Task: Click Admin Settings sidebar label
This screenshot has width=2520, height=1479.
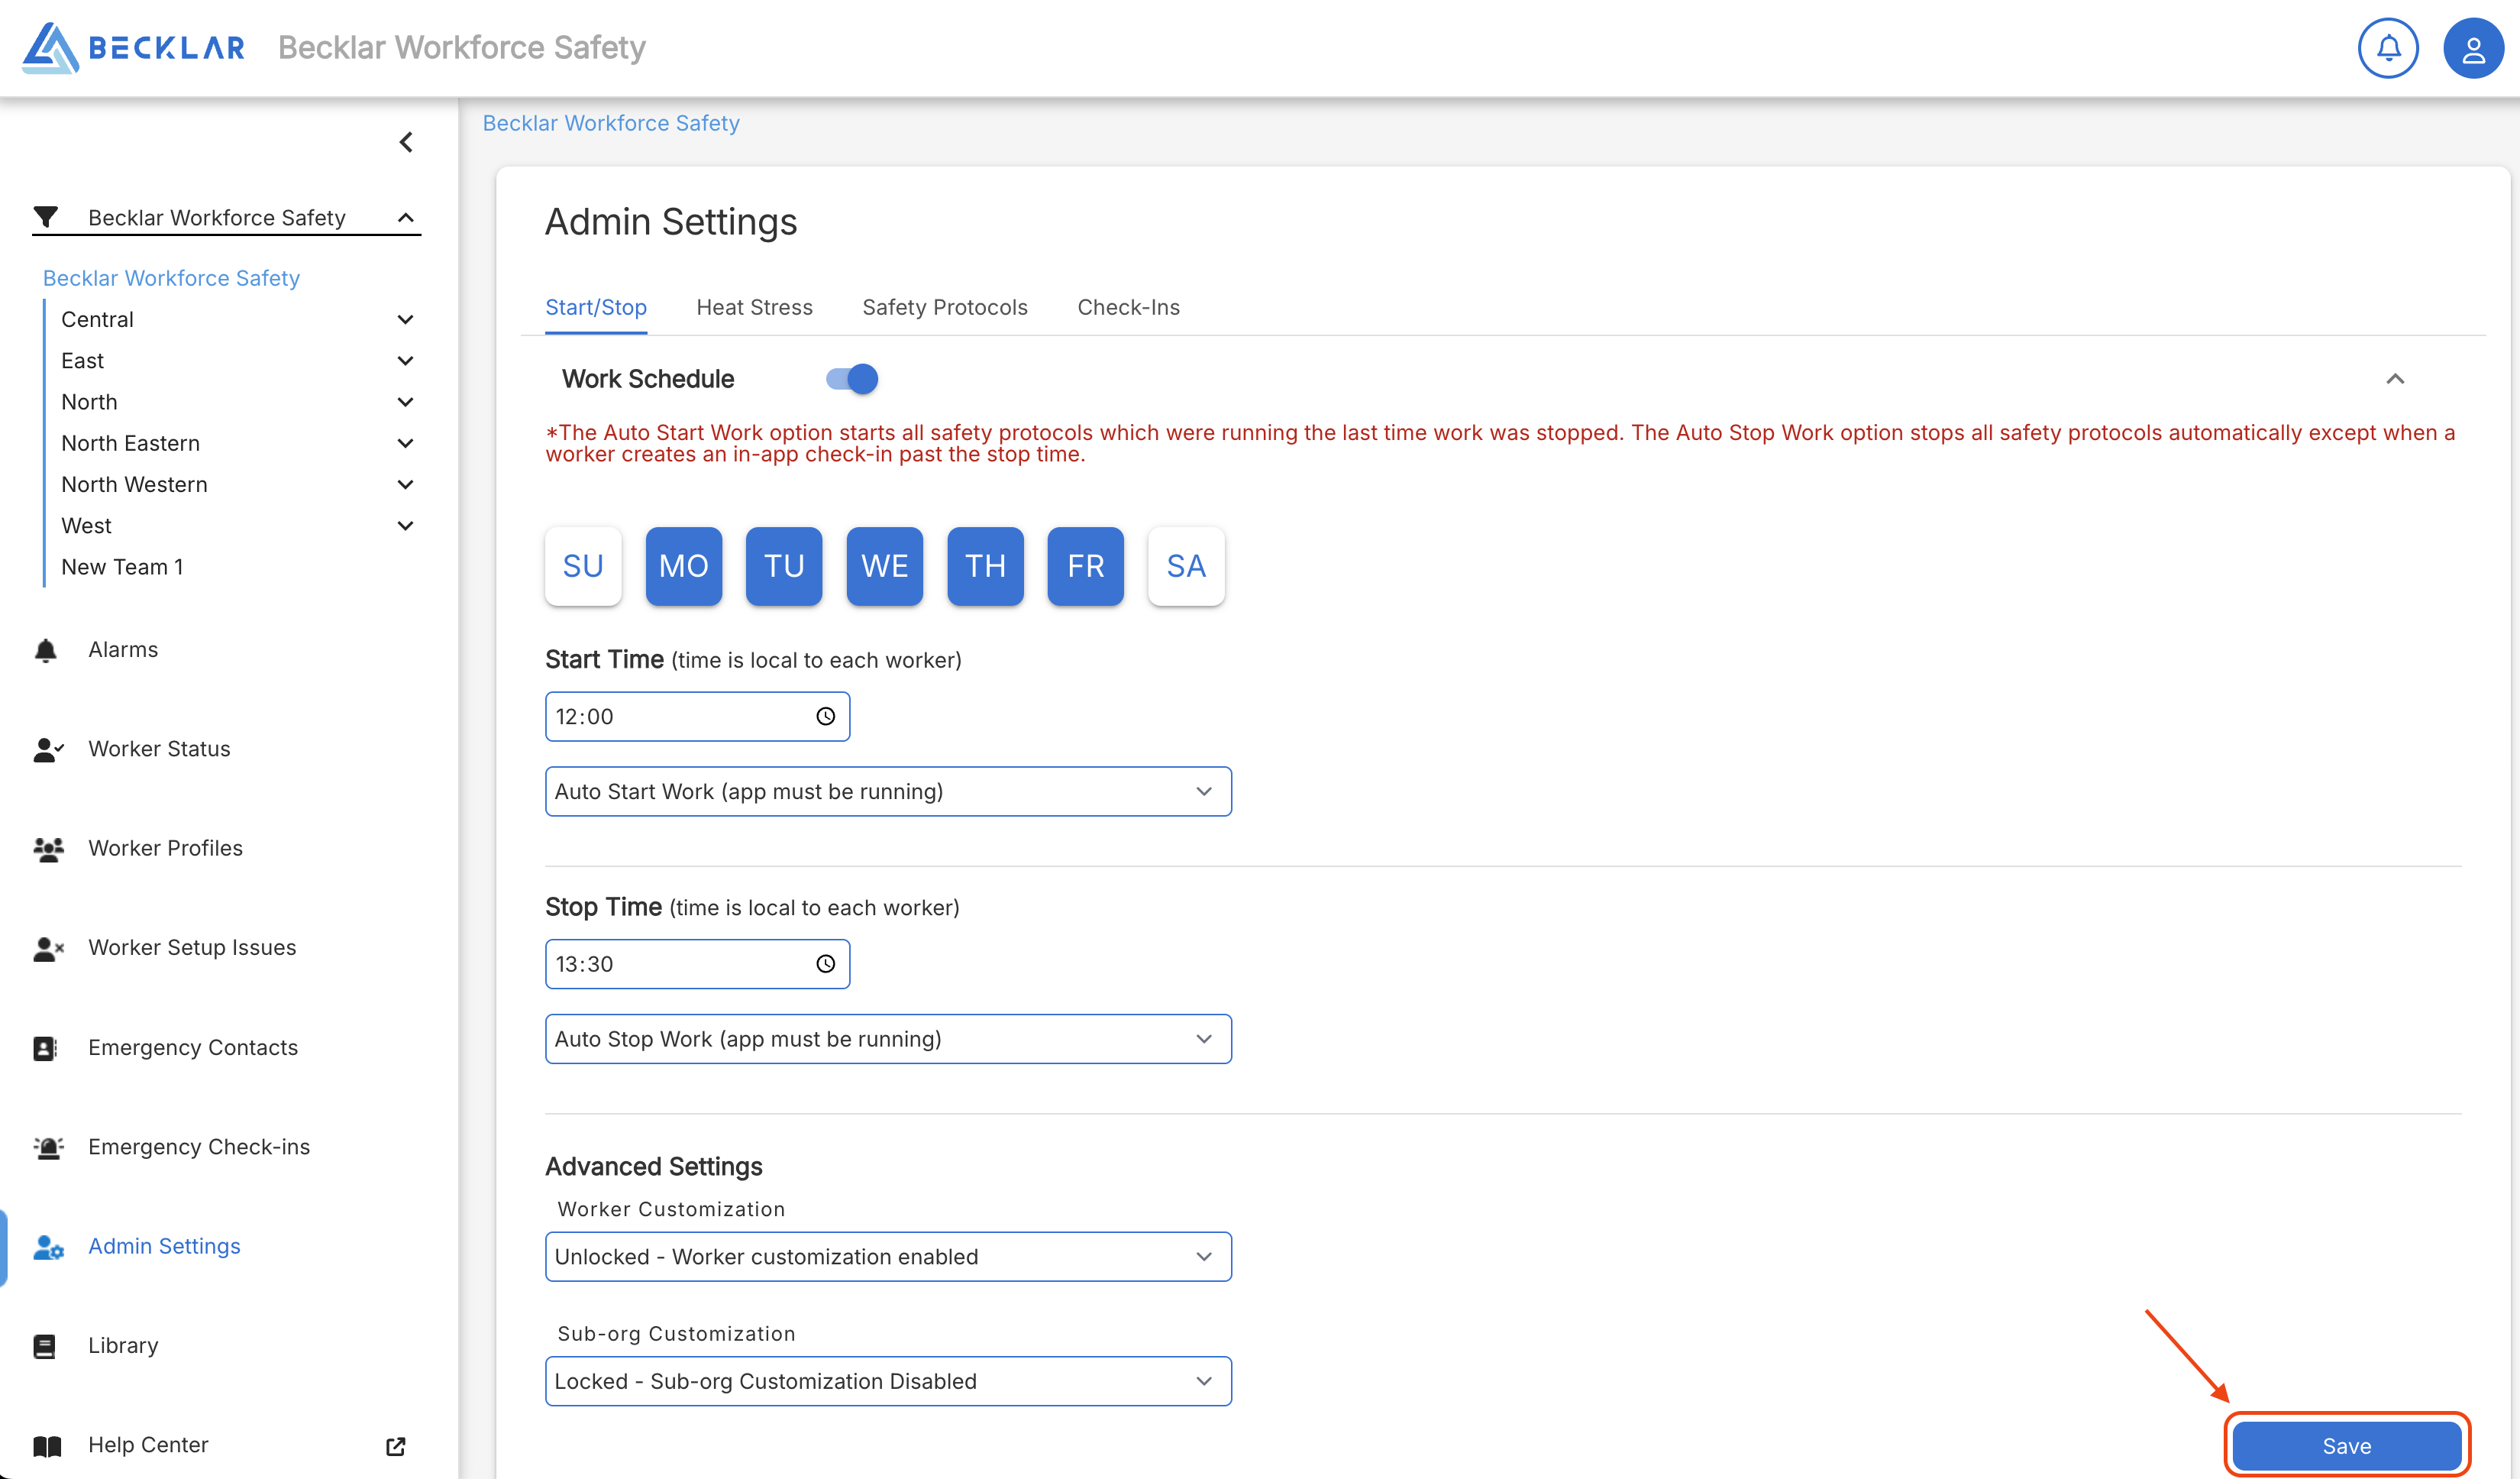Action: tap(164, 1246)
